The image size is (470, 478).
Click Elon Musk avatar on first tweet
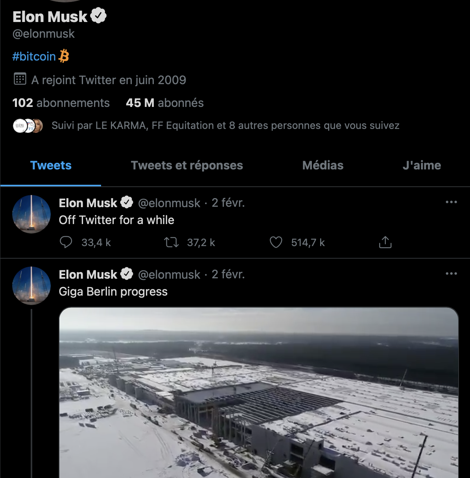tap(31, 214)
